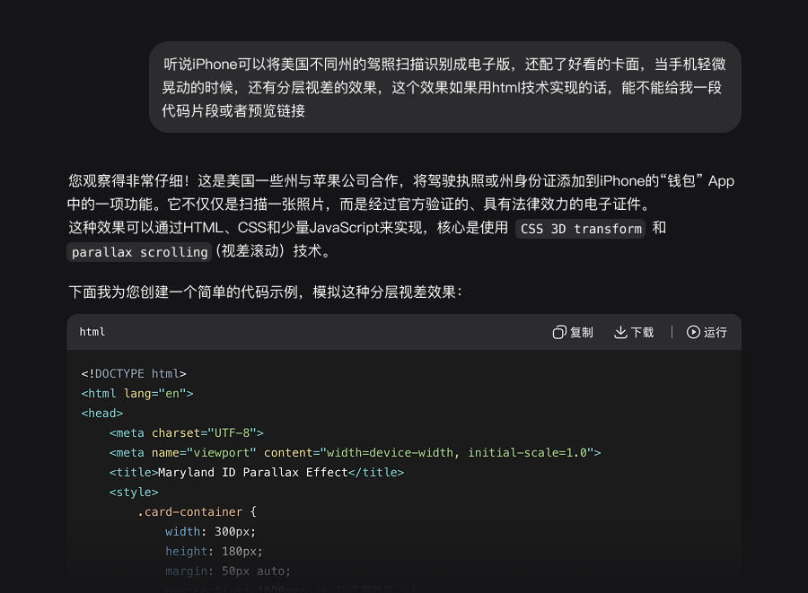Click the '<style>' code line
The width and height of the screenshot is (808, 593).
[134, 493]
